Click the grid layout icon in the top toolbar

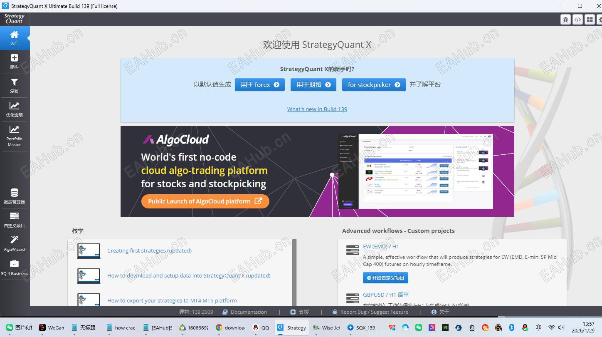click(590, 20)
